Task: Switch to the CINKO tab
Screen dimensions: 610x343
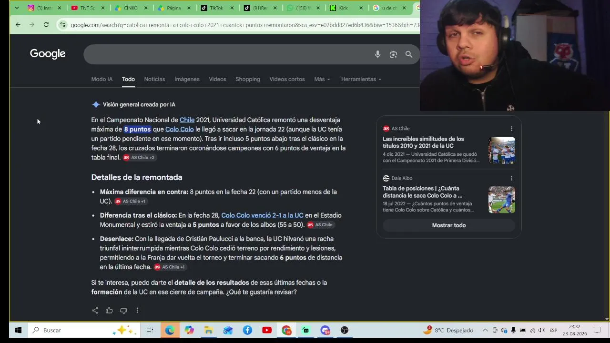Action: pyautogui.click(x=131, y=8)
